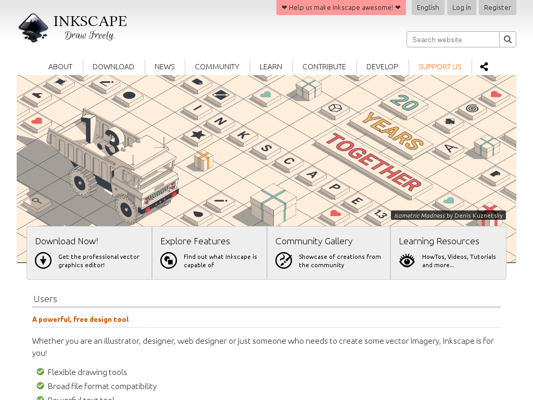Click the Learning Resources eye icon
Viewport: 533px width, 400px height.
(x=407, y=260)
